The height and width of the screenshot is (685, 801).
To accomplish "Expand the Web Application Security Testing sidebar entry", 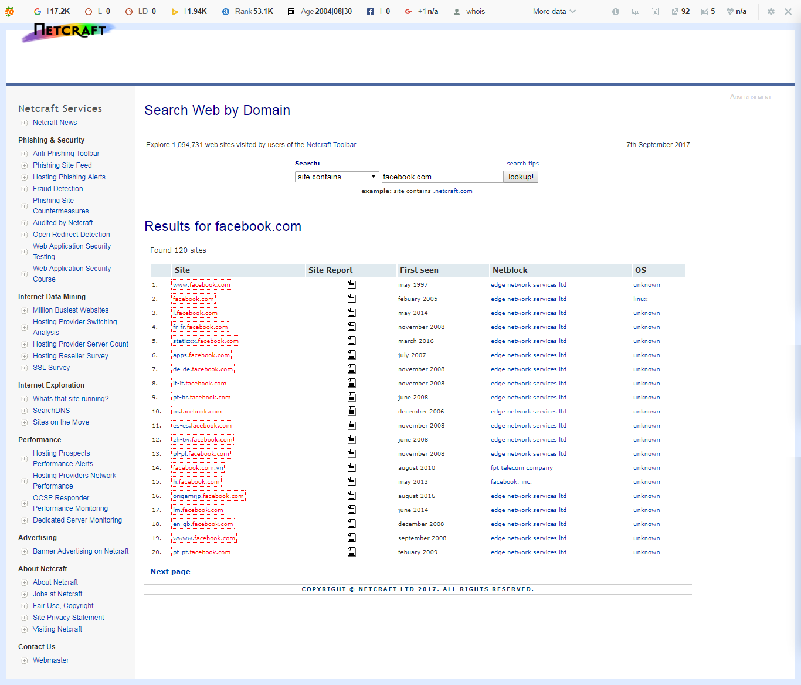I will pyautogui.click(x=72, y=251).
